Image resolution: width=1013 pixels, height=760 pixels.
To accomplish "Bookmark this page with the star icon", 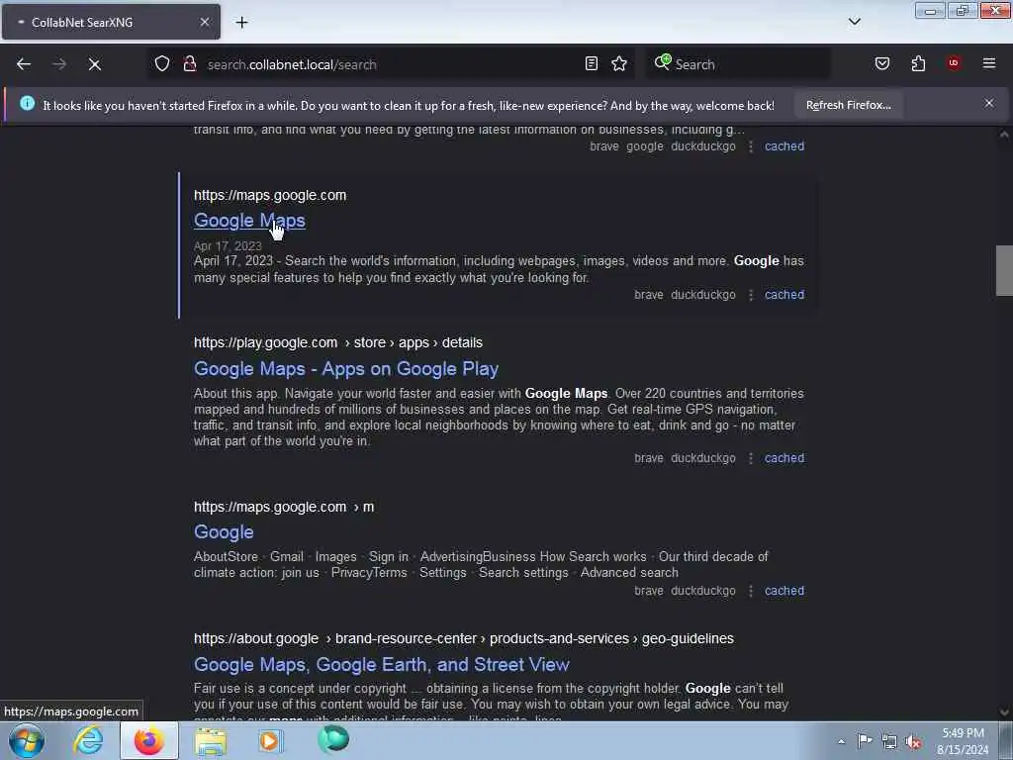I will [x=619, y=63].
